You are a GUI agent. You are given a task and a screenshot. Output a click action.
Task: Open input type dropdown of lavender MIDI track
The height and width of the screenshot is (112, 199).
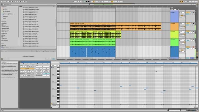(182, 12)
